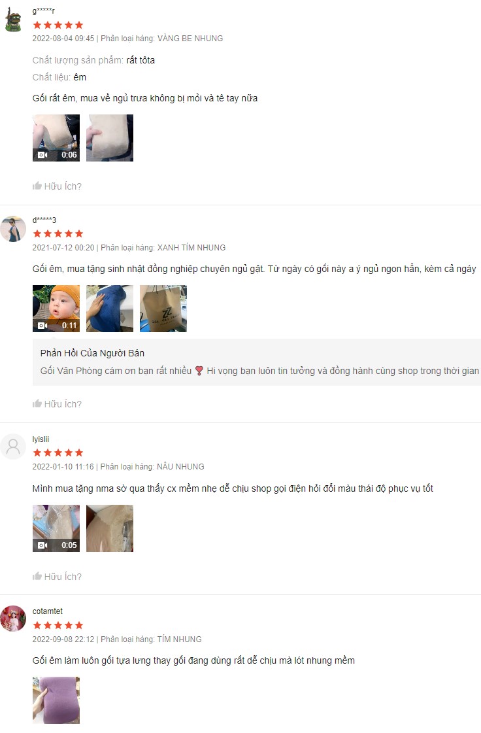Click the five-star rating on g*****r's review

[x=58, y=25]
